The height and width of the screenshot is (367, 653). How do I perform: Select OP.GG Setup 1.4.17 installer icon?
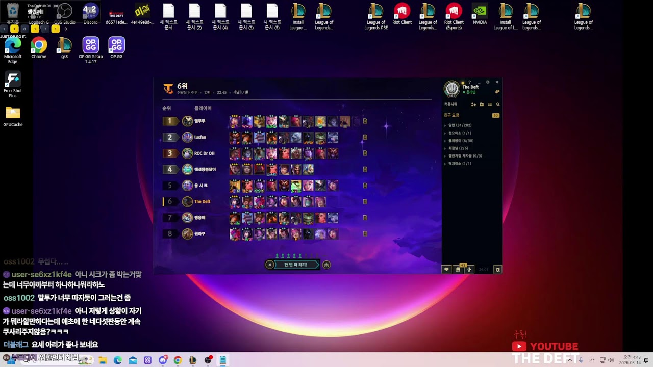pyautogui.click(x=91, y=50)
